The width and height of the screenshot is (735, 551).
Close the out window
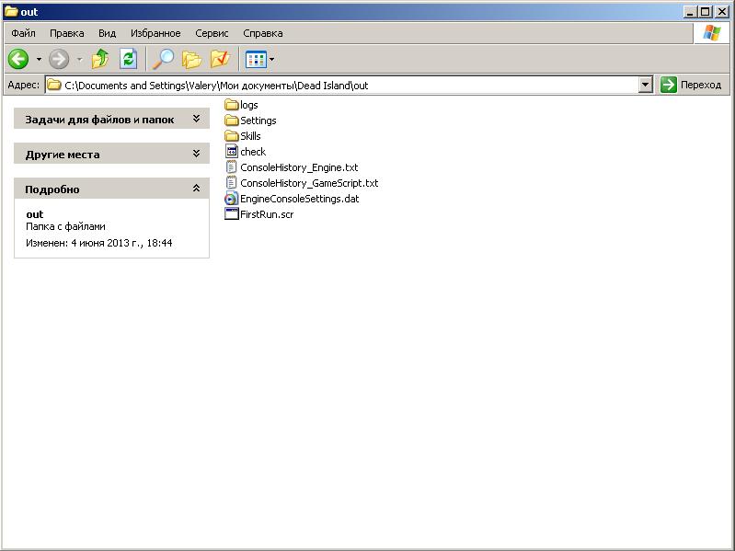(x=722, y=12)
